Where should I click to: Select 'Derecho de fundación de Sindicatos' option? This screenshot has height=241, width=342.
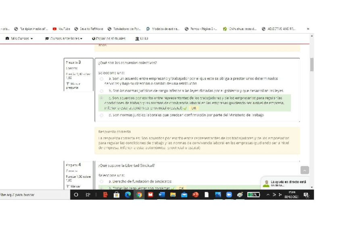pyautogui.click(x=101, y=181)
